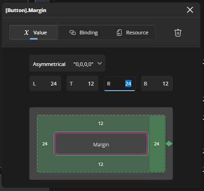Click the bottom margin 12 in diagram
Screen dimensions: 204x191
click(x=101, y=165)
